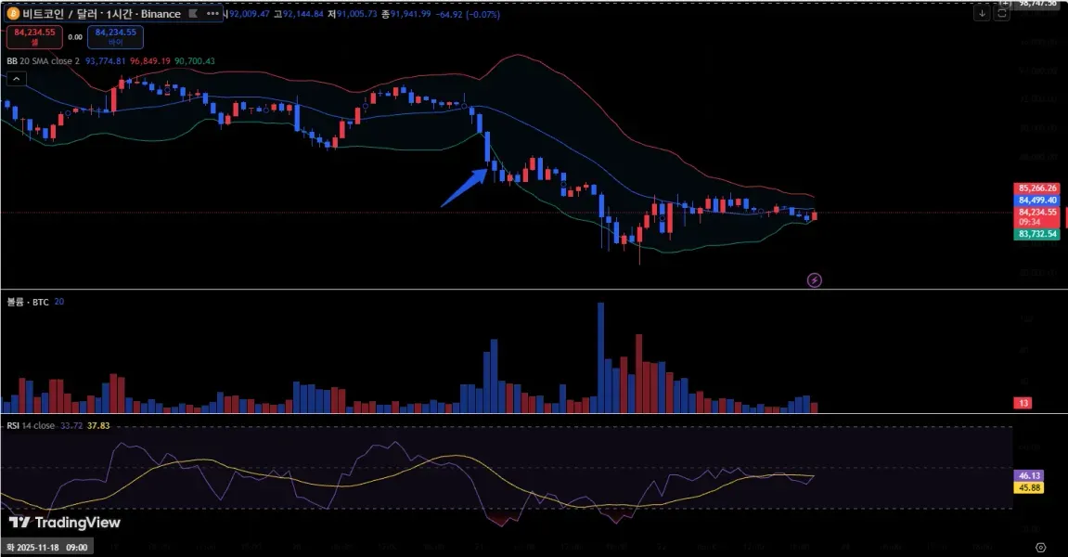This screenshot has height=557, width=1068.
Task: Click the BB basis value 93,774.81
Action: (106, 61)
